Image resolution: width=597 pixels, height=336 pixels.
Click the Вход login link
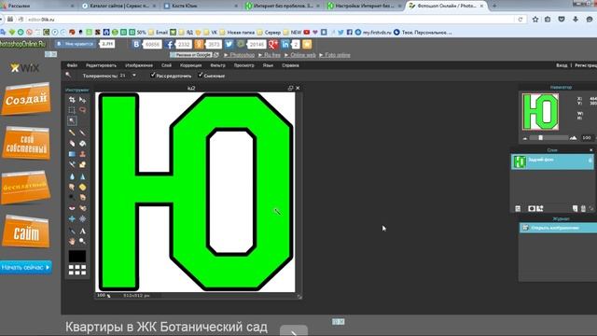(x=562, y=65)
